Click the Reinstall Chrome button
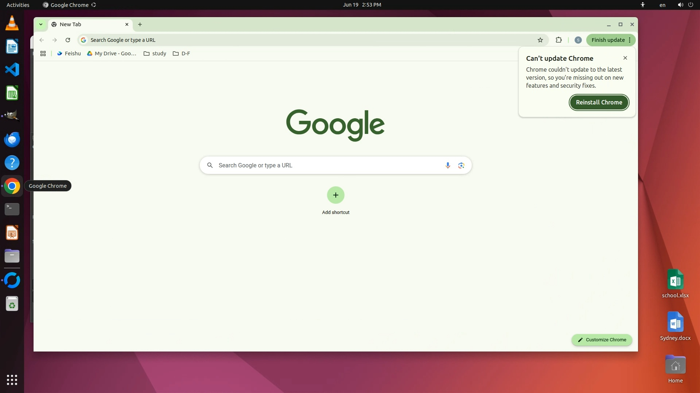 599,102
